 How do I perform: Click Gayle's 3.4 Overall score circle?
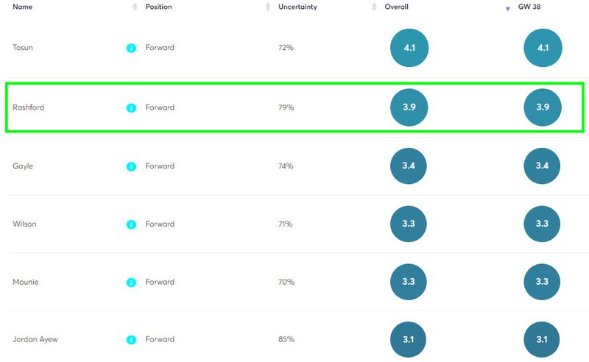tap(409, 166)
